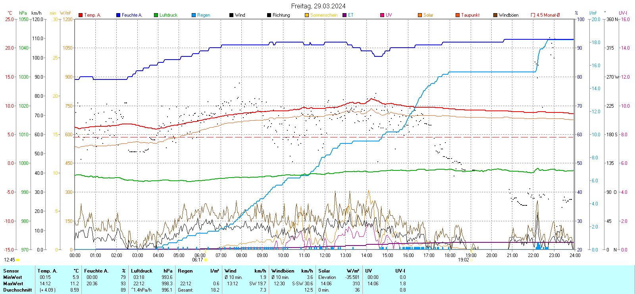The width and height of the screenshot is (635, 294).
Task: Click the purple ET legend swatch
Action: pos(344,15)
